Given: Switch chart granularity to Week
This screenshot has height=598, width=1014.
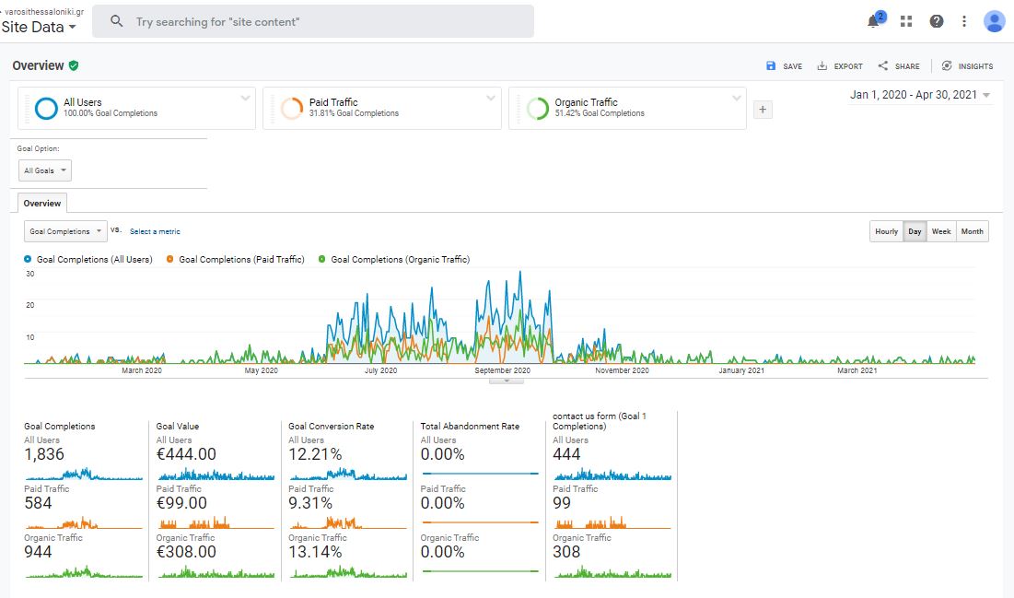Looking at the screenshot, I should pyautogui.click(x=941, y=231).
